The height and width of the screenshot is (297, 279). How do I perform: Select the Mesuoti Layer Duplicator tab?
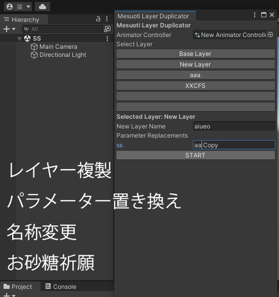point(155,16)
